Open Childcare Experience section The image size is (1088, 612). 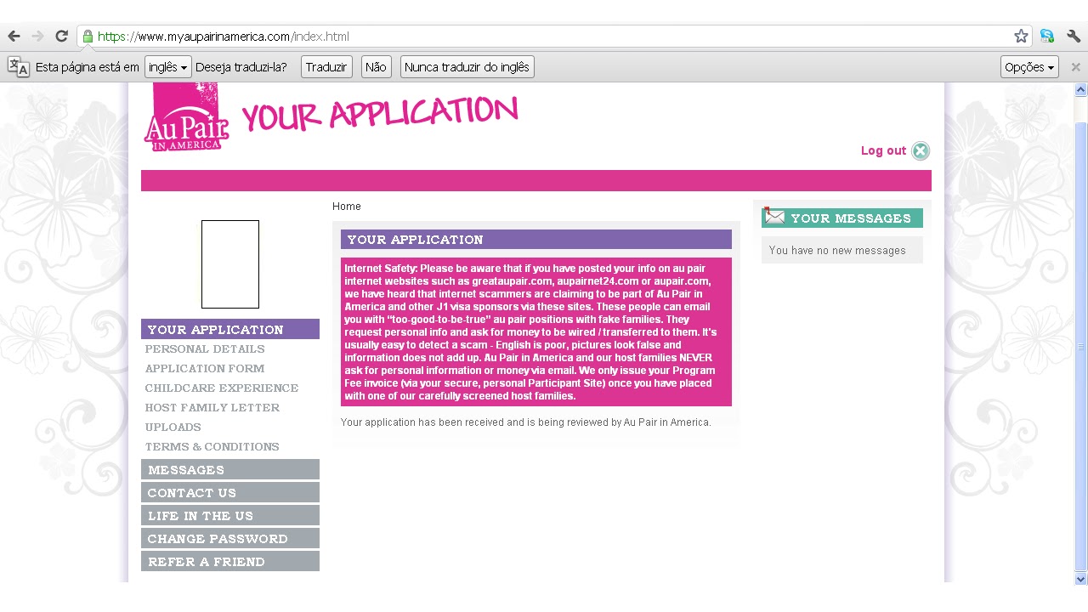pyautogui.click(x=222, y=388)
